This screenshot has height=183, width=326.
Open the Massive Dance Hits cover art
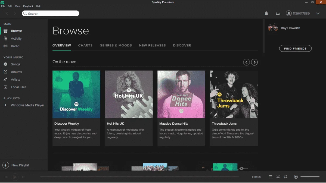[181, 94]
